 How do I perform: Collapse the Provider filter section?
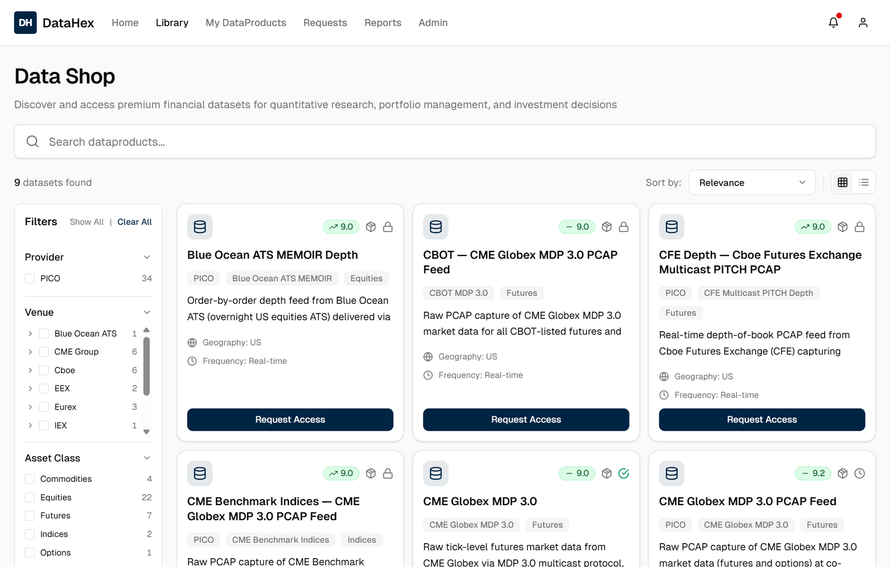coord(147,257)
